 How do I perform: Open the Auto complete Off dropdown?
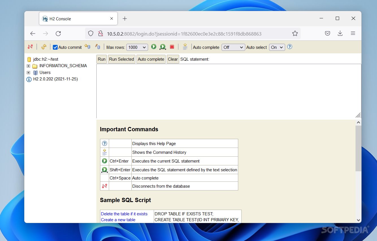[233, 47]
